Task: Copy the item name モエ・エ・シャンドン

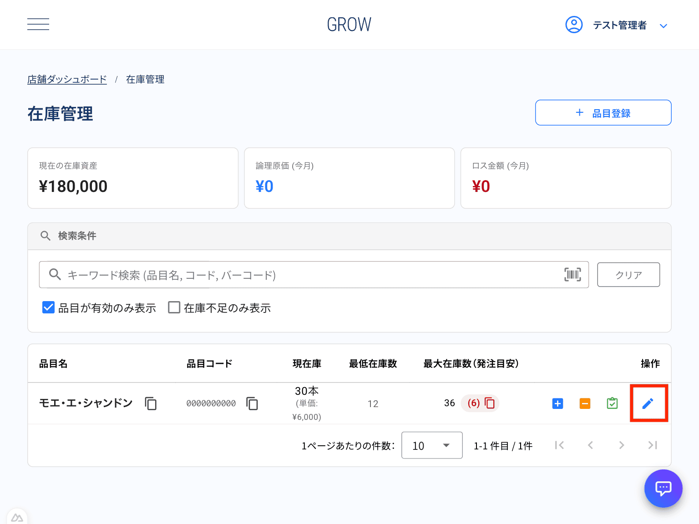Action: pos(150,403)
